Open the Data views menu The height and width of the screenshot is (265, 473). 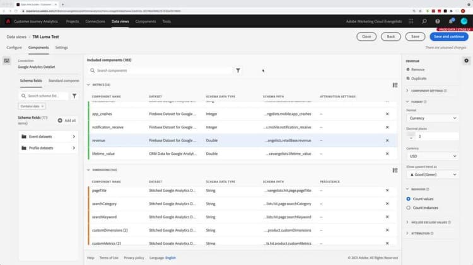pos(120,21)
